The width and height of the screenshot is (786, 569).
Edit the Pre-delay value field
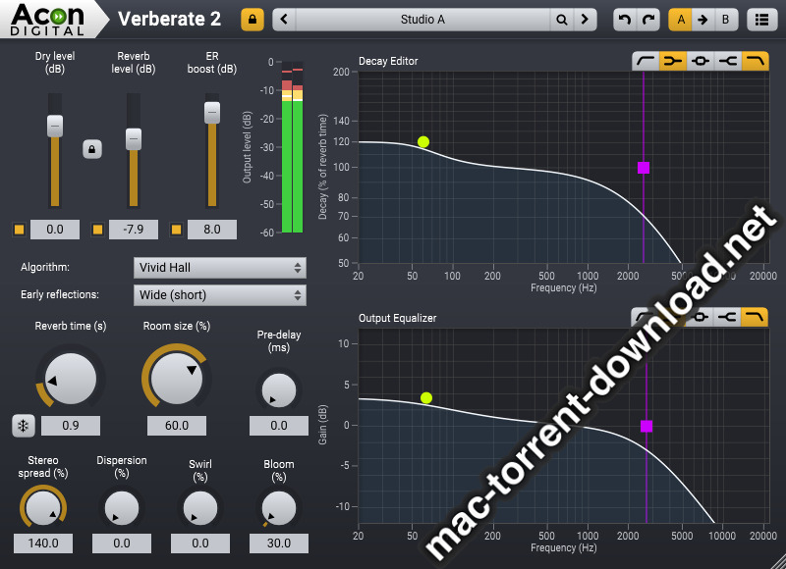pyautogui.click(x=279, y=426)
